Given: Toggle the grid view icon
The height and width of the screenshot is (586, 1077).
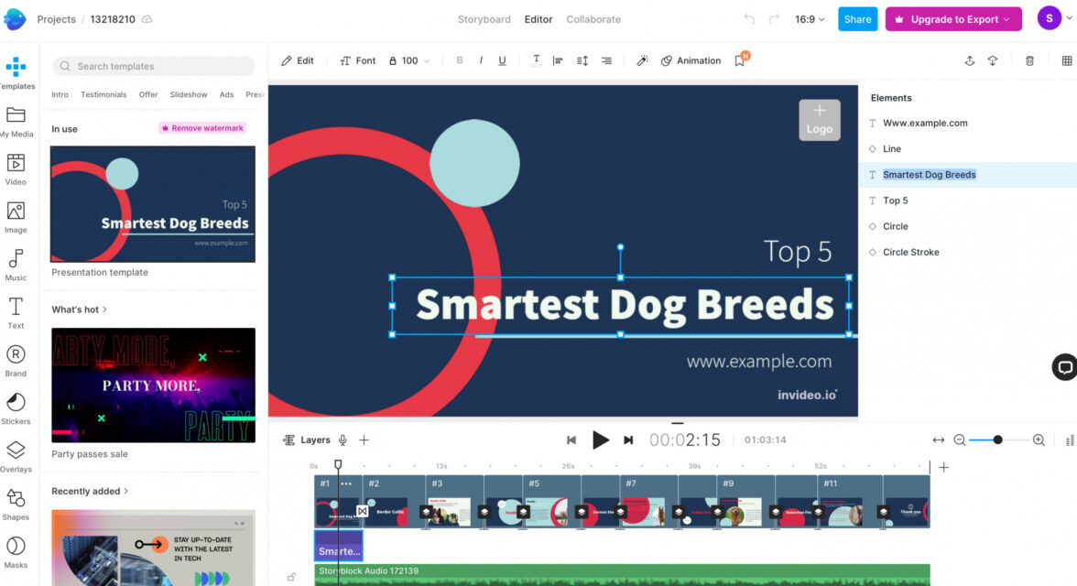Looking at the screenshot, I should 1067,60.
